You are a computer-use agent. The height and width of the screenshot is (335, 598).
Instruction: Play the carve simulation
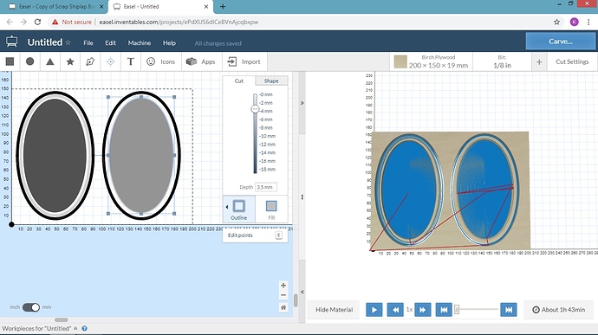pyautogui.click(x=374, y=310)
